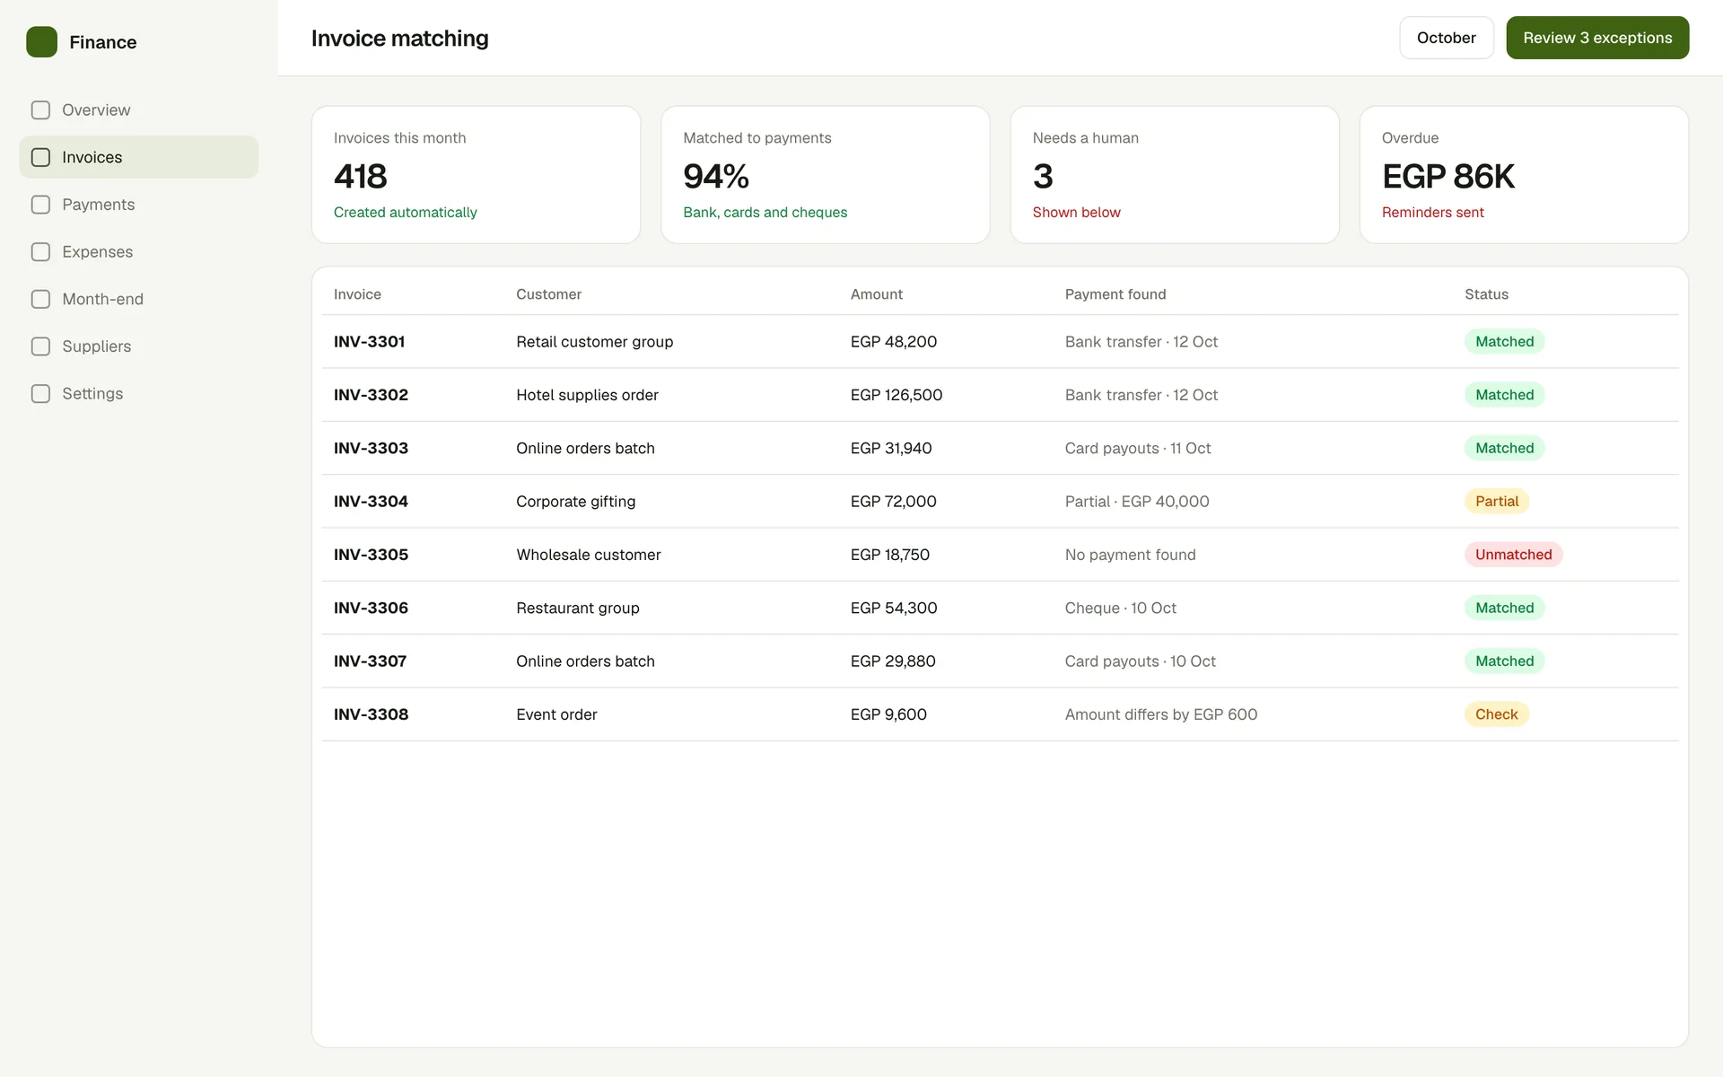Click the Overview sidebar icon
The width and height of the screenshot is (1723, 1077).
coord(40,110)
